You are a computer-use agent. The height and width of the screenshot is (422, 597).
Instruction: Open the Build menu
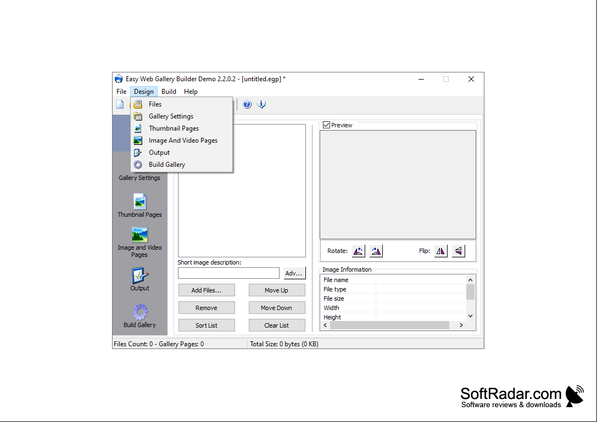pyautogui.click(x=169, y=92)
